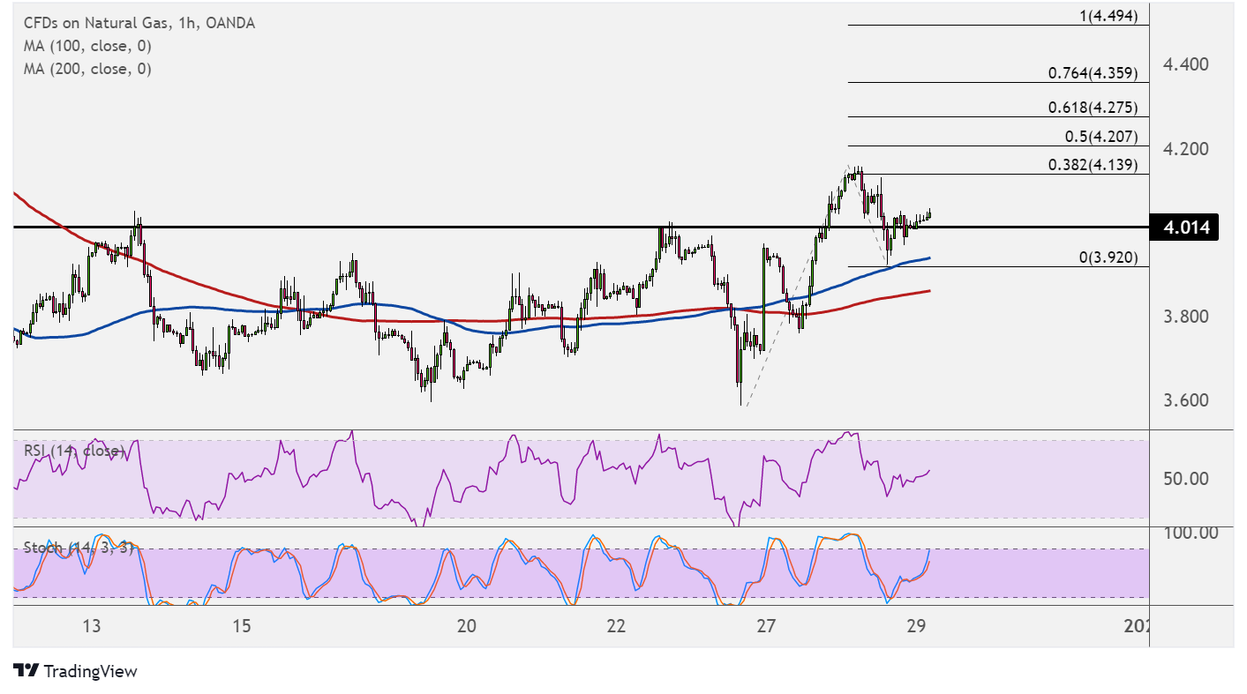Select the Fibonacci label "0.618(4.275)"

pos(1093,108)
